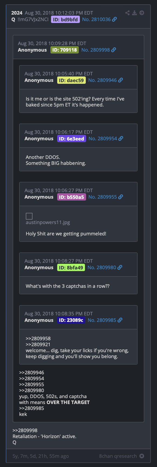
Task: Click link icon beside No. 2809980
Action: click(x=120, y=268)
